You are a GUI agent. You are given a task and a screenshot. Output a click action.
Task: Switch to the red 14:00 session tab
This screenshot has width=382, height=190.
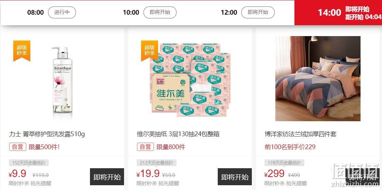pos(338,13)
